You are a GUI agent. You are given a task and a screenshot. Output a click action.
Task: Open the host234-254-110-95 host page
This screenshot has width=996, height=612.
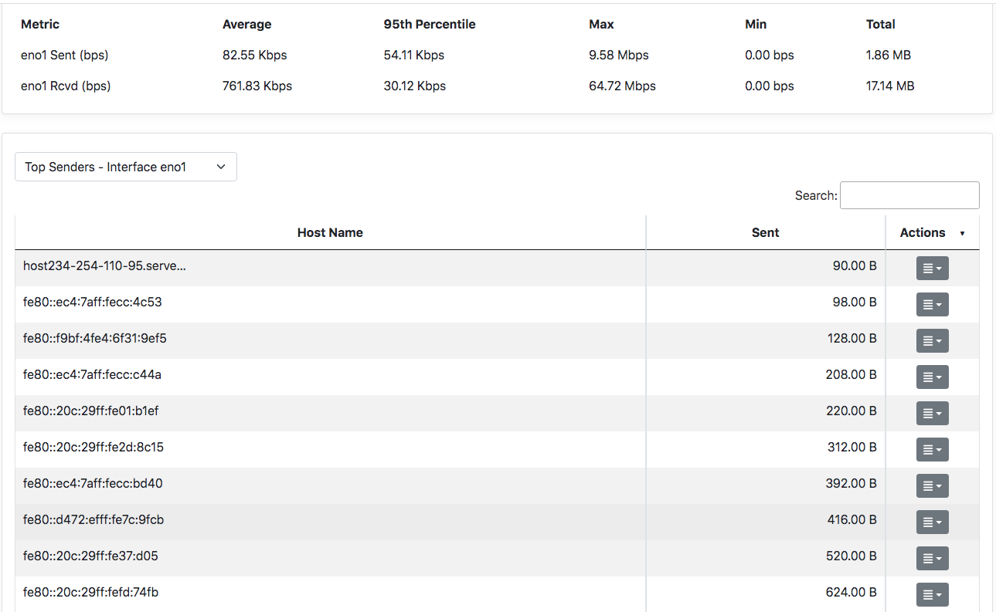pyautogui.click(x=104, y=265)
